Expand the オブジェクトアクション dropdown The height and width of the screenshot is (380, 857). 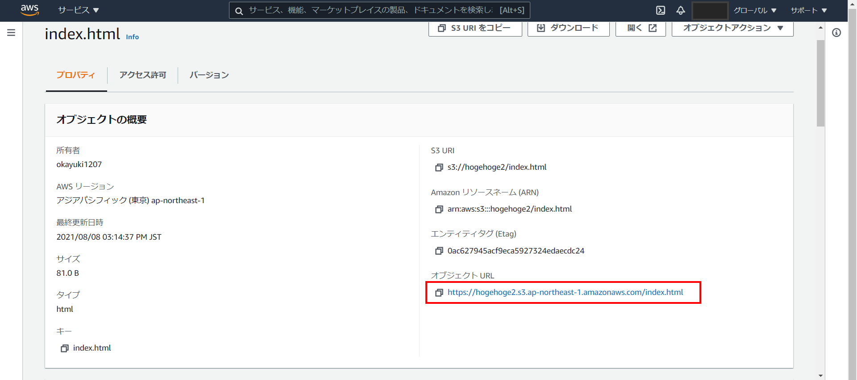point(732,28)
